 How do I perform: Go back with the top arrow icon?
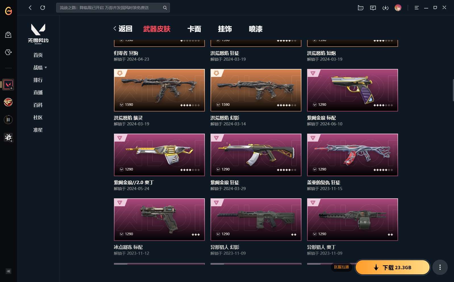pos(30,8)
